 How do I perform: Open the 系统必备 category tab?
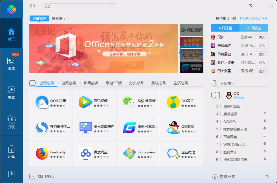tap(159, 83)
